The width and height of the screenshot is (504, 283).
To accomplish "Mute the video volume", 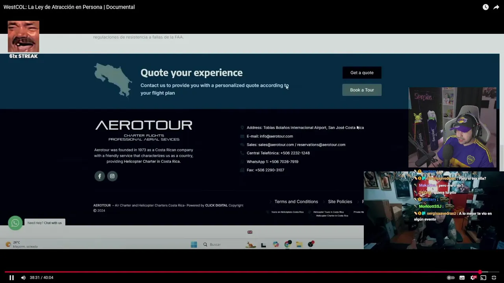I will (x=23, y=277).
